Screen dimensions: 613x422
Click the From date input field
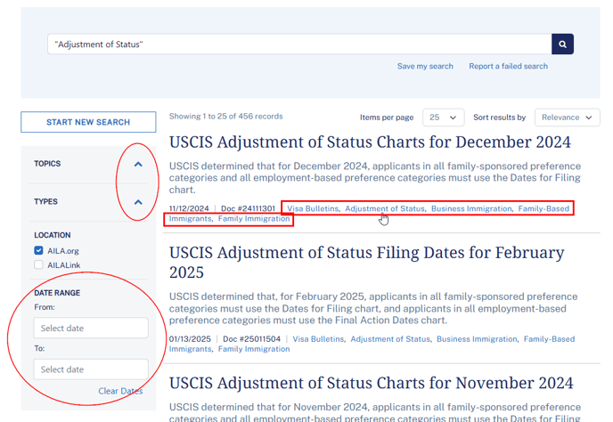coord(91,329)
